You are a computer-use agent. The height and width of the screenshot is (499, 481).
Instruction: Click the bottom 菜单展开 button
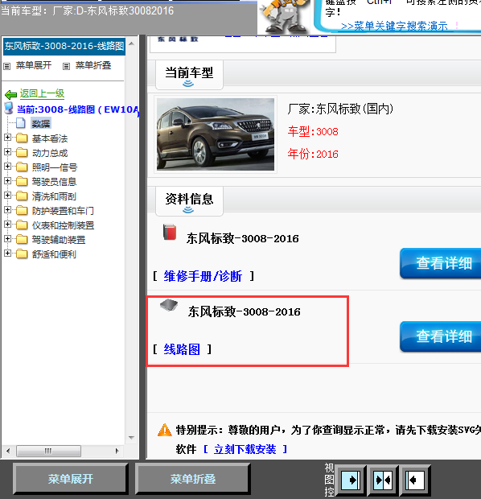point(70,479)
